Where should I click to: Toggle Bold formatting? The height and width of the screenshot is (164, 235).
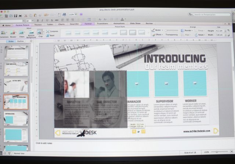tap(38, 21)
